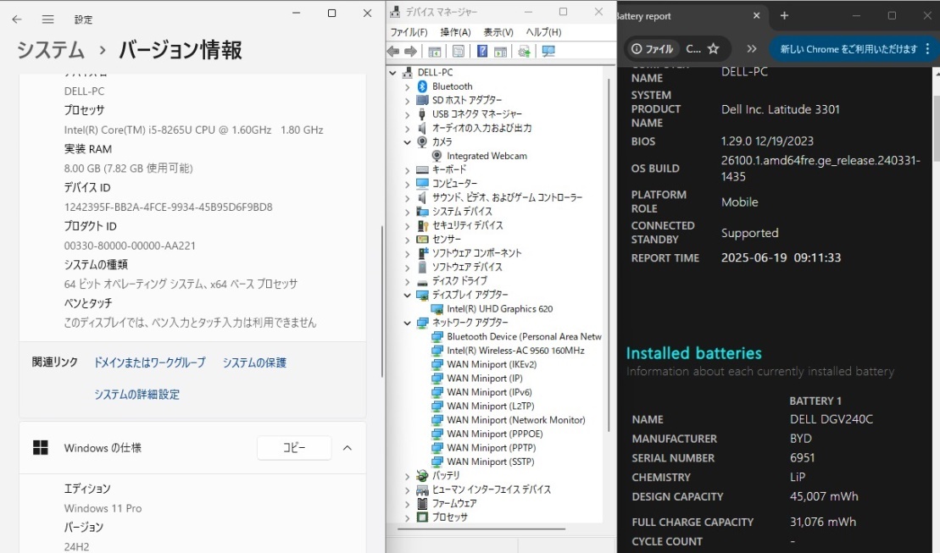Screen dimensions: 940x553
Task: Expand the バッテリ node in the device tree
Action: pos(408,475)
